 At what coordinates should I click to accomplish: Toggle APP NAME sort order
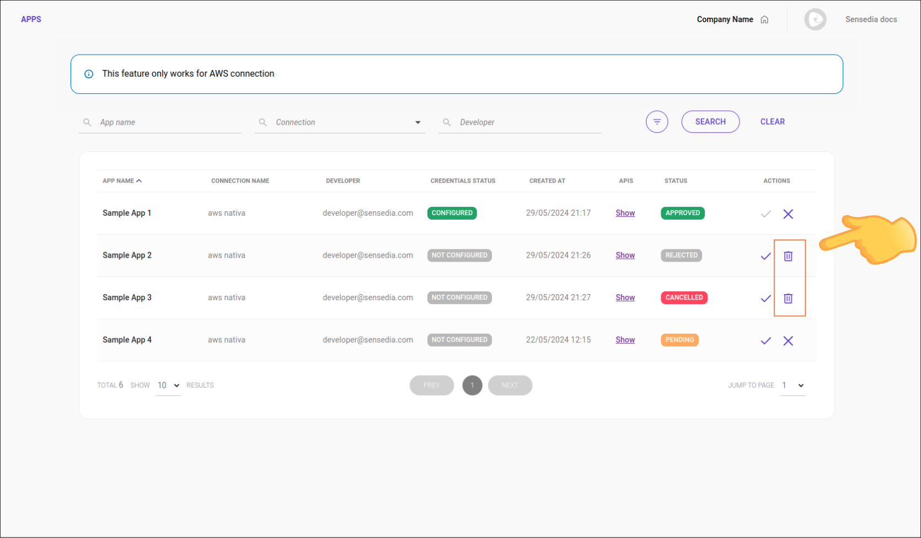coord(122,180)
